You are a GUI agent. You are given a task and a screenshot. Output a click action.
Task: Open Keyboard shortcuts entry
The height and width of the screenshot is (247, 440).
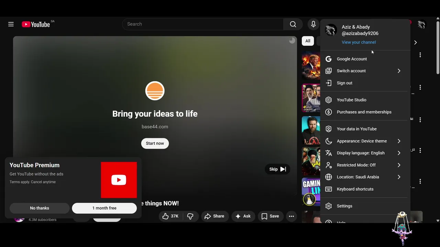(365, 189)
